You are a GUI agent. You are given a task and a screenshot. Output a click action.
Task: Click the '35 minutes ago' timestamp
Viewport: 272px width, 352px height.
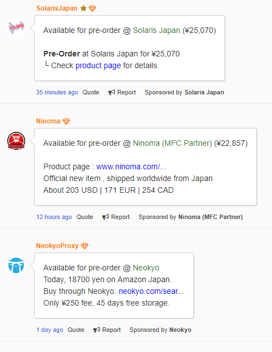pyautogui.click(x=57, y=92)
